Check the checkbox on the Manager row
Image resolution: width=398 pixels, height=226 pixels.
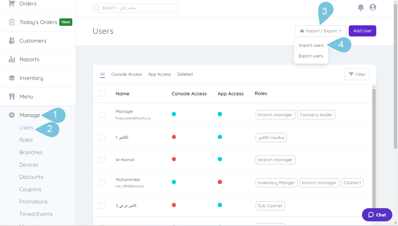coord(102,114)
